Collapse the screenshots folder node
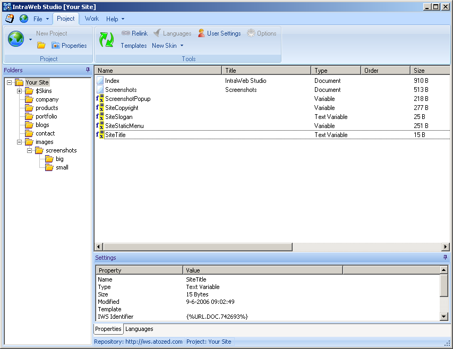This screenshot has height=349, width=453. [x=30, y=150]
